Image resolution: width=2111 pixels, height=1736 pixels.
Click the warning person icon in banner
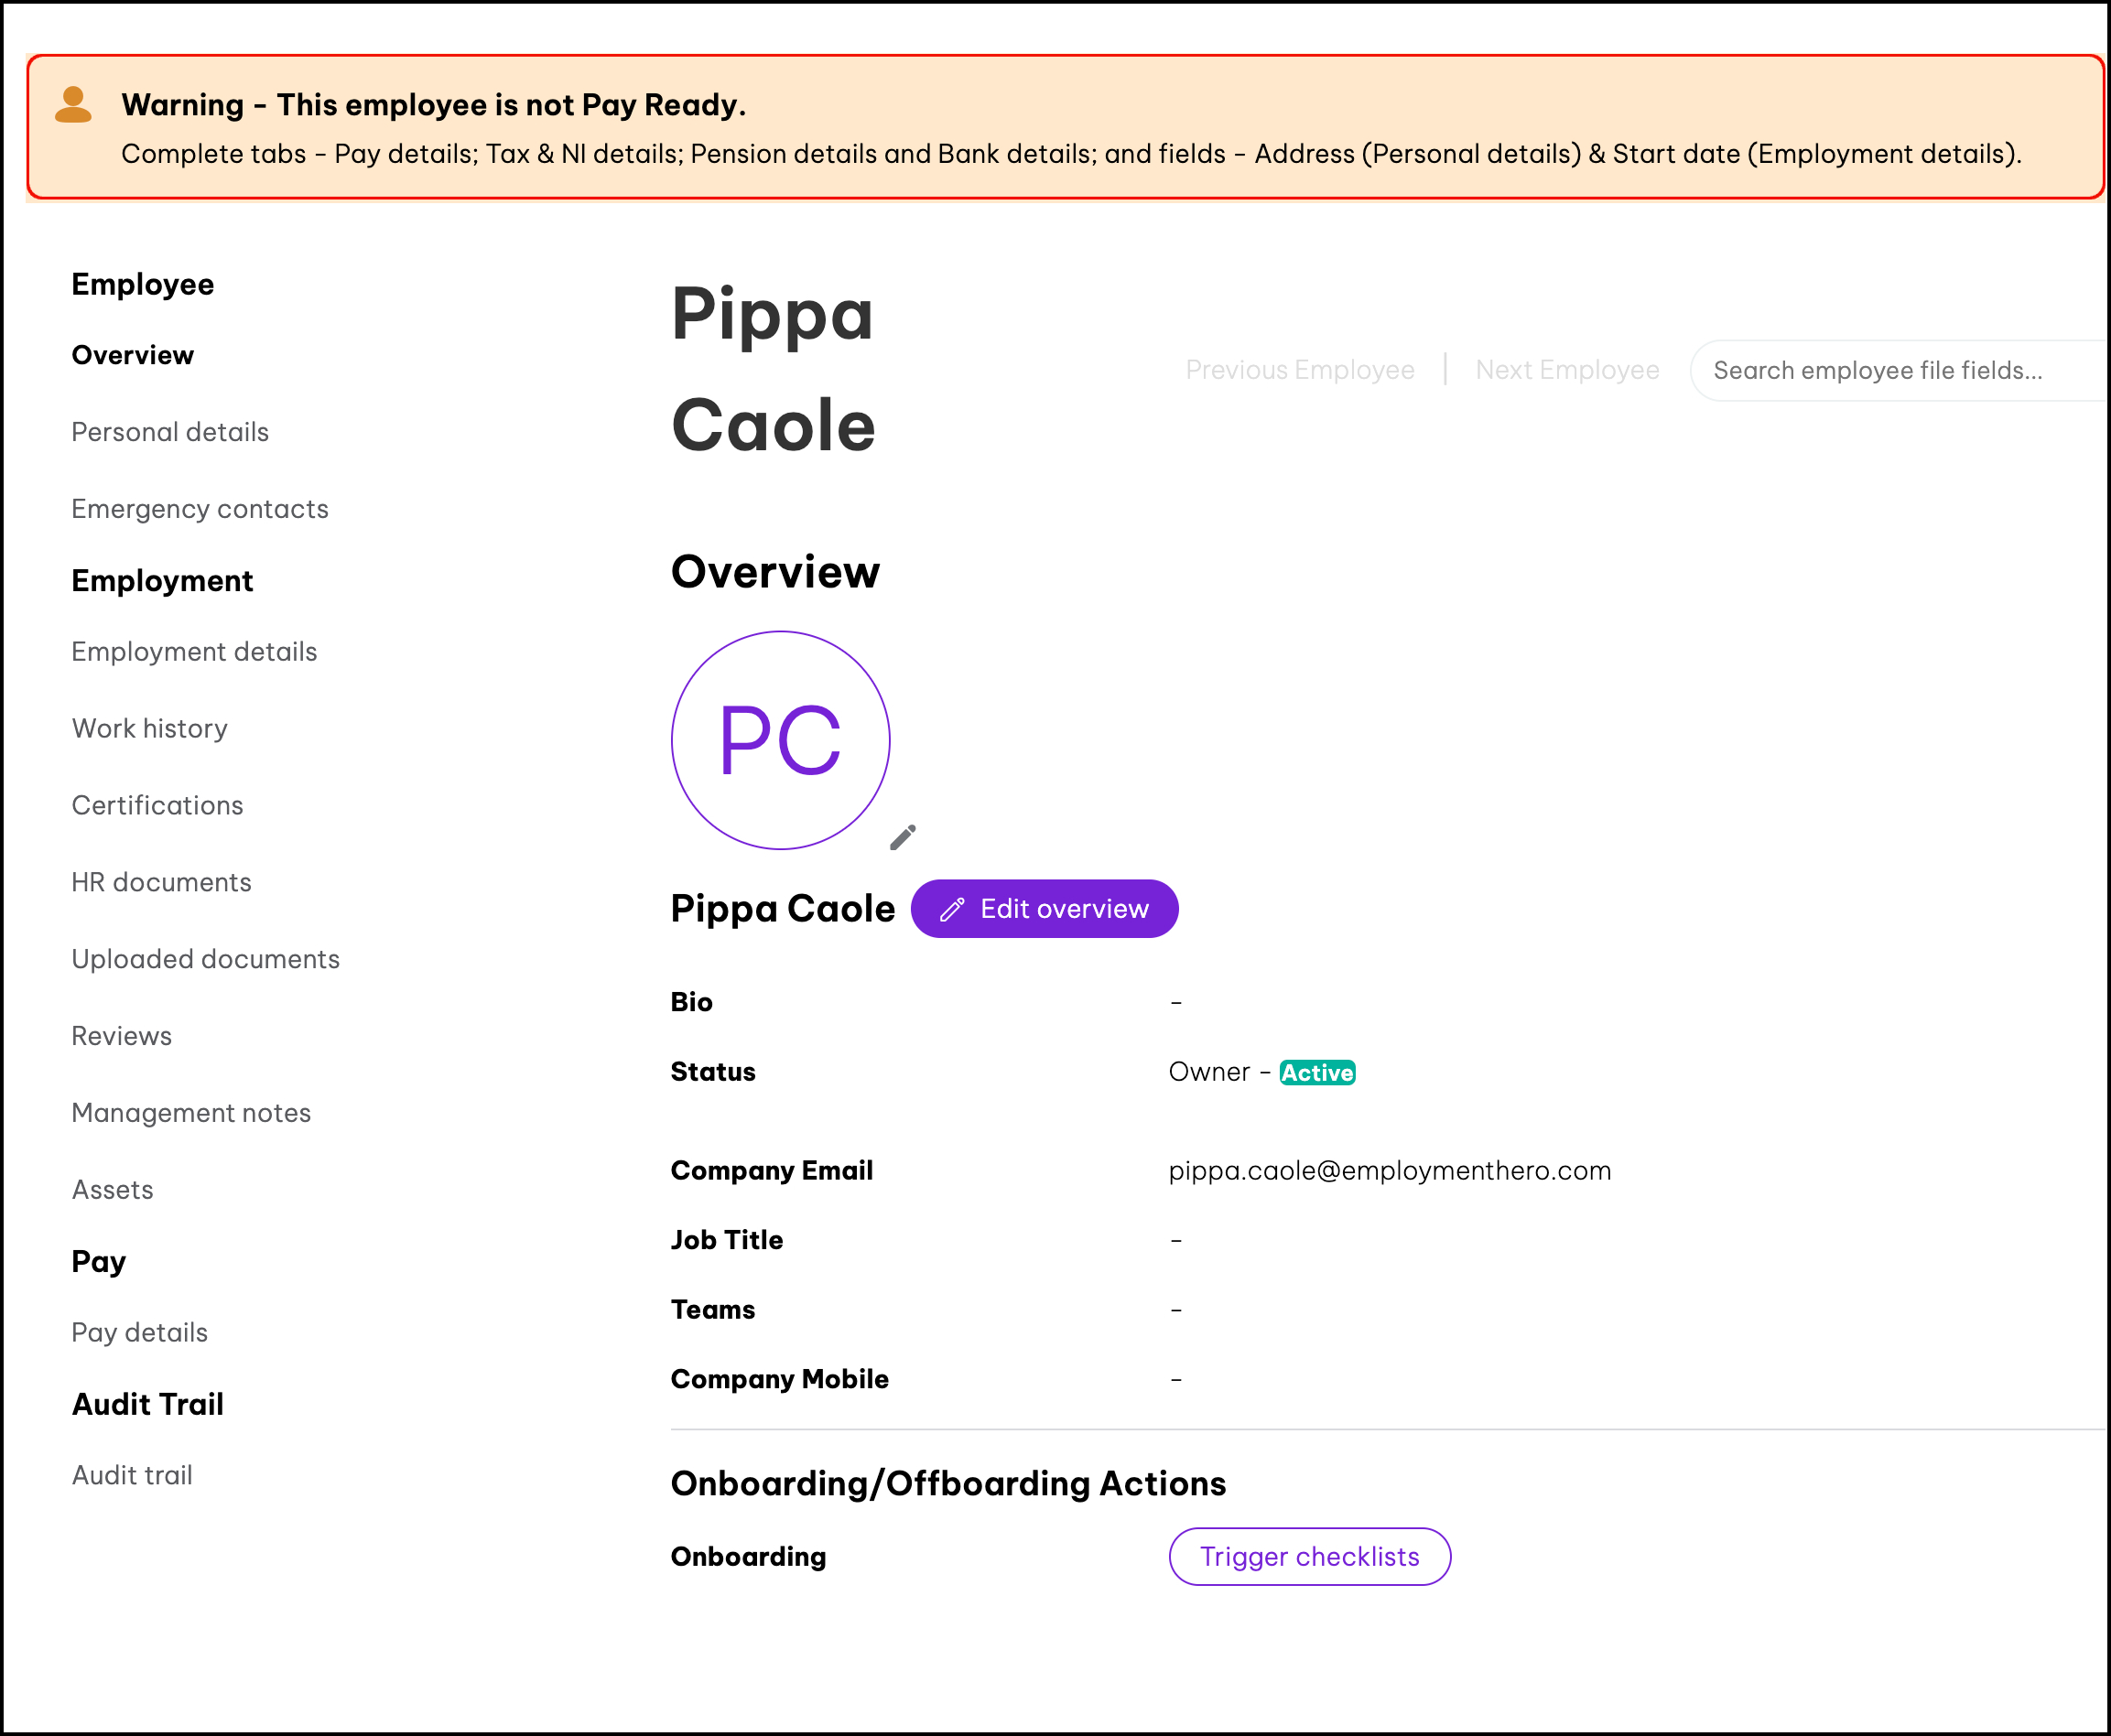click(73, 105)
